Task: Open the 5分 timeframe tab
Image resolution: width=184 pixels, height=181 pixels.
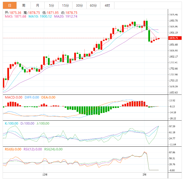Action: click(52, 5)
